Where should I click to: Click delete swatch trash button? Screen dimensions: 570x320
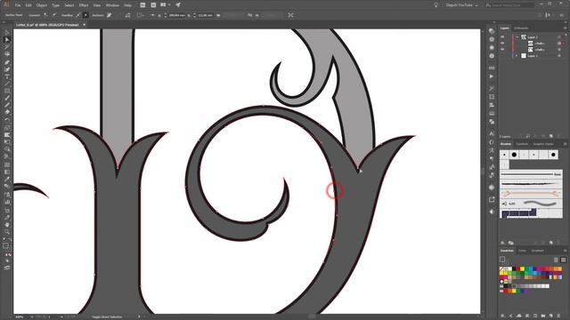[x=559, y=316]
